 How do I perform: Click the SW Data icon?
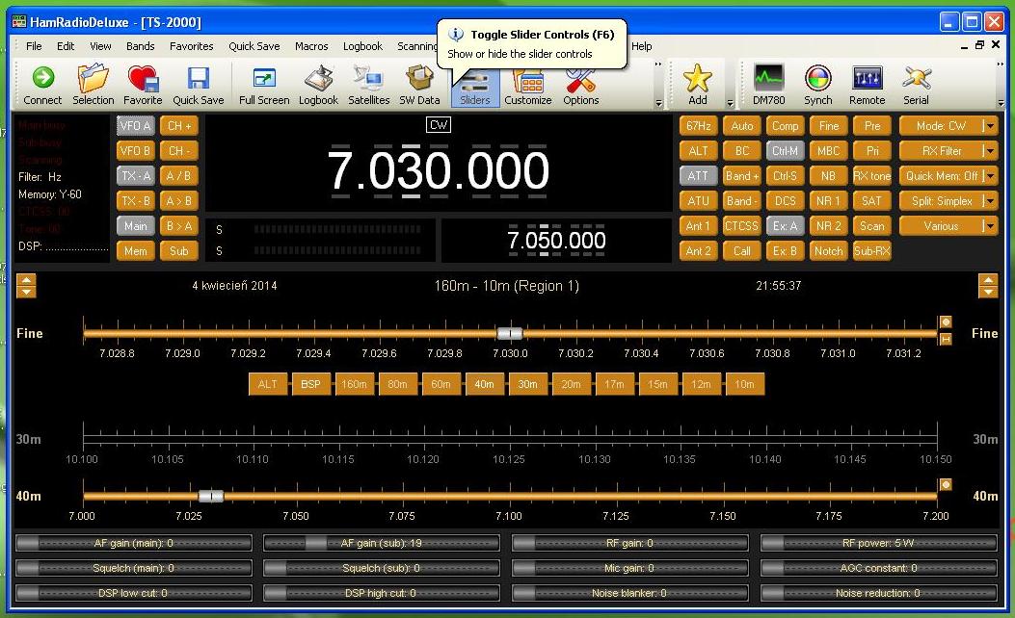419,83
